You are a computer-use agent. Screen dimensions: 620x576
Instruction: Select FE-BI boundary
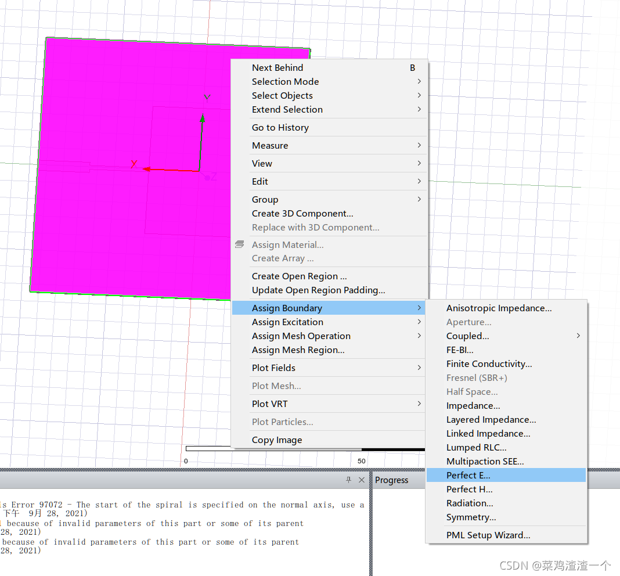click(x=506, y=350)
